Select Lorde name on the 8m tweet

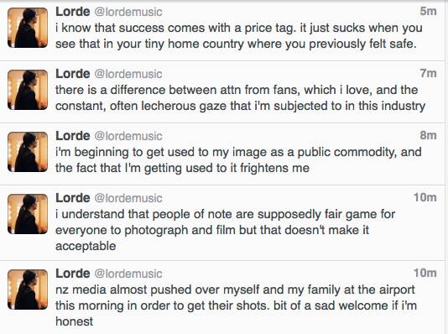(x=73, y=136)
